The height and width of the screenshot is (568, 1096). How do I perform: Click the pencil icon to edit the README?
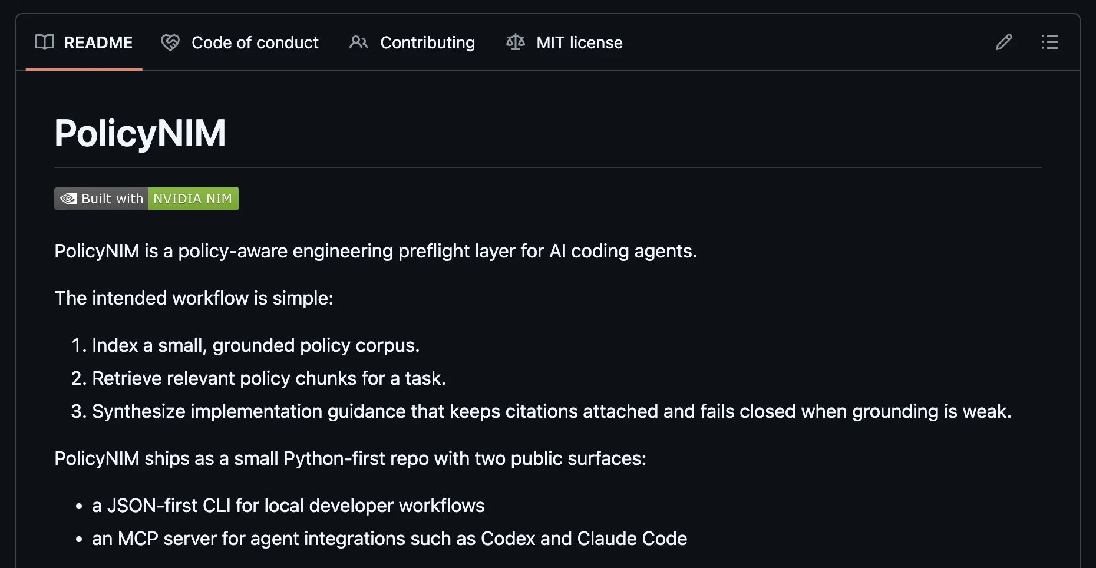1003,42
